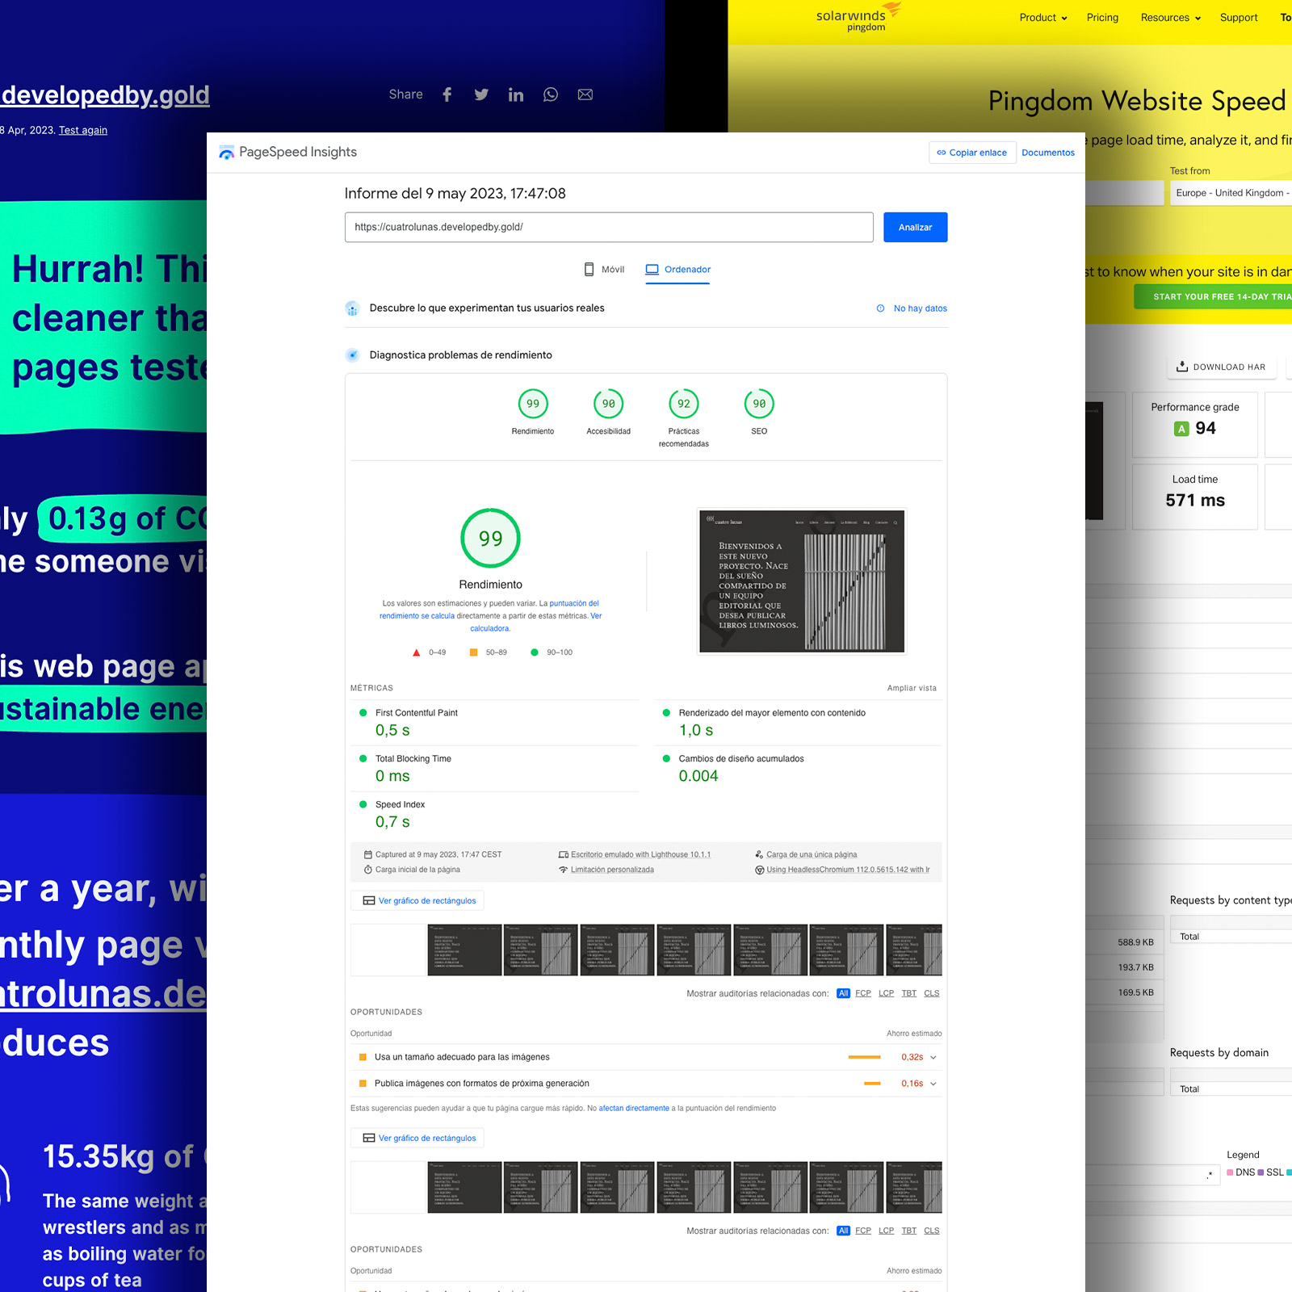
Task: Open Pricing in Pingdom navbar
Action: click(1102, 18)
